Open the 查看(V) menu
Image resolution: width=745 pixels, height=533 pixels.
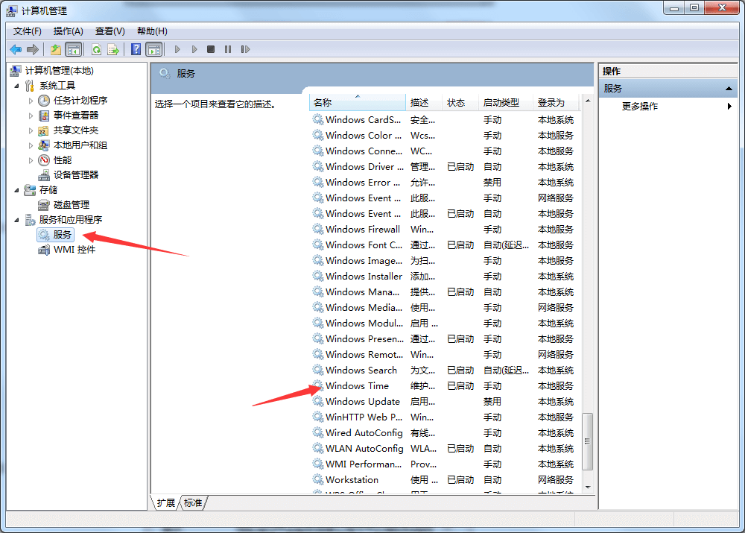pyautogui.click(x=110, y=31)
